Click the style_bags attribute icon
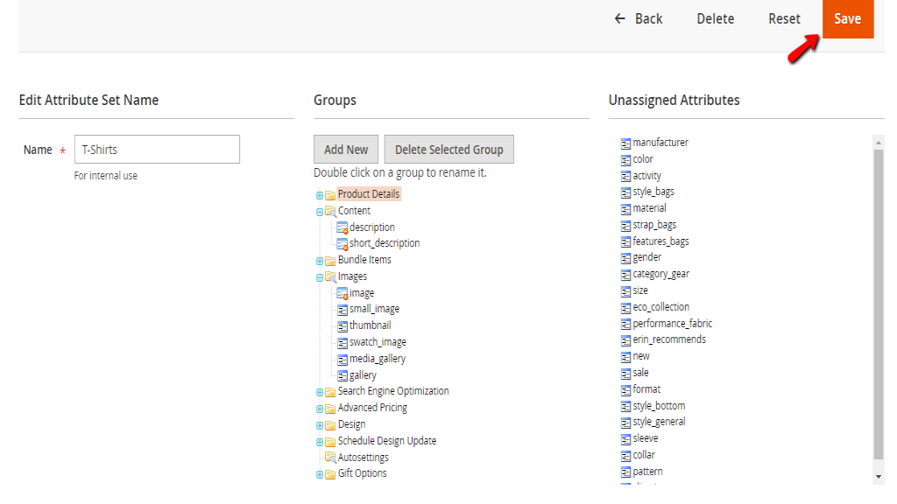 (625, 192)
